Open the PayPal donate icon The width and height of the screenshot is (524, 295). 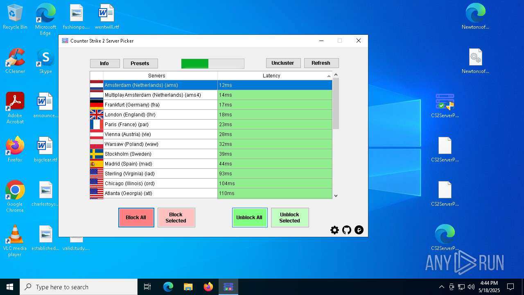point(359,230)
